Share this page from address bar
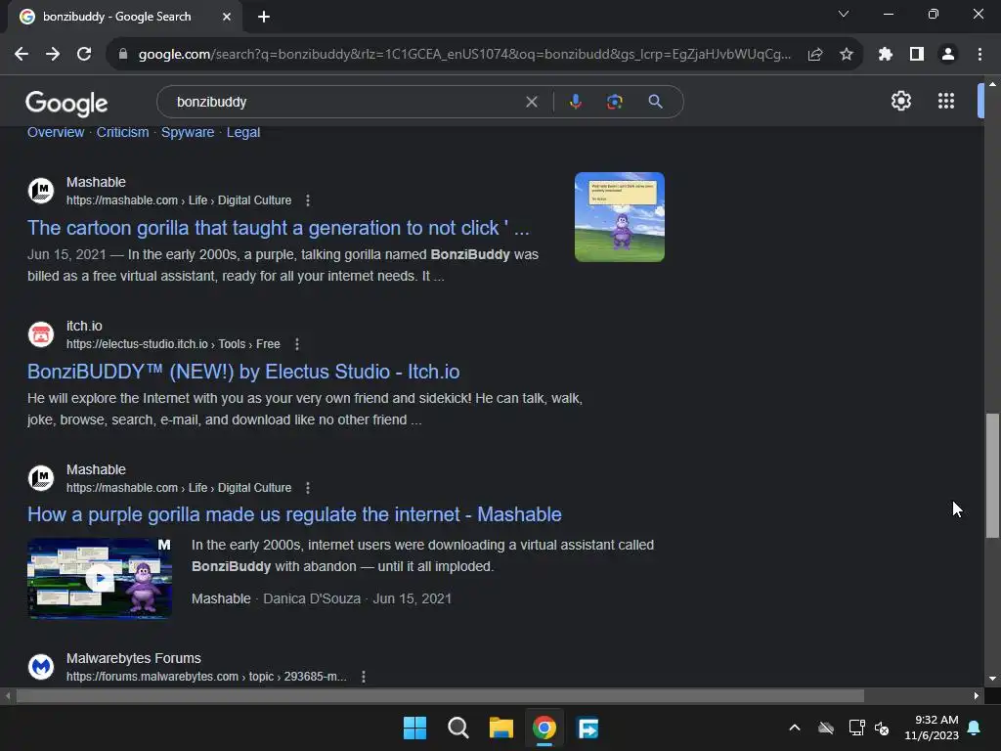1001x751 pixels. click(x=815, y=55)
